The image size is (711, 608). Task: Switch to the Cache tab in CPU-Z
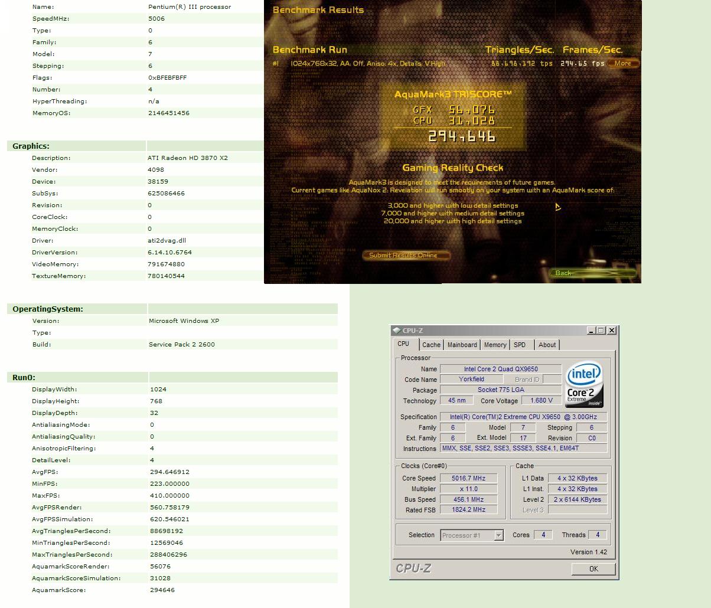pyautogui.click(x=431, y=345)
